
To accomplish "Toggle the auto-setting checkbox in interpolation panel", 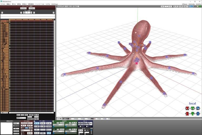I will (14, 126).
